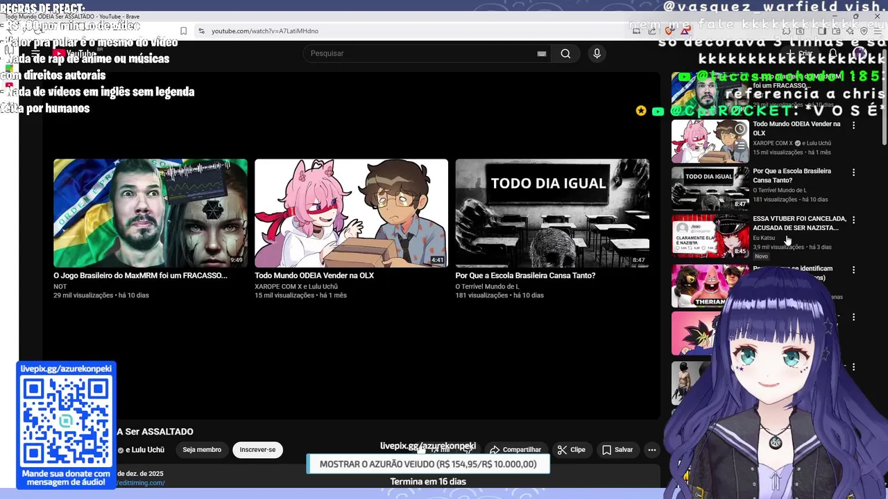
Task: View site information icon beside the URL
Action: pyautogui.click(x=201, y=30)
